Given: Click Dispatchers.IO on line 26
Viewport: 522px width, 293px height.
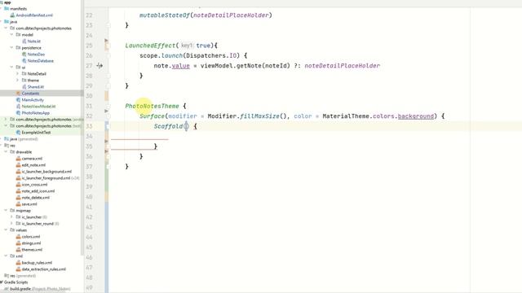Looking at the screenshot, I should (211, 55).
